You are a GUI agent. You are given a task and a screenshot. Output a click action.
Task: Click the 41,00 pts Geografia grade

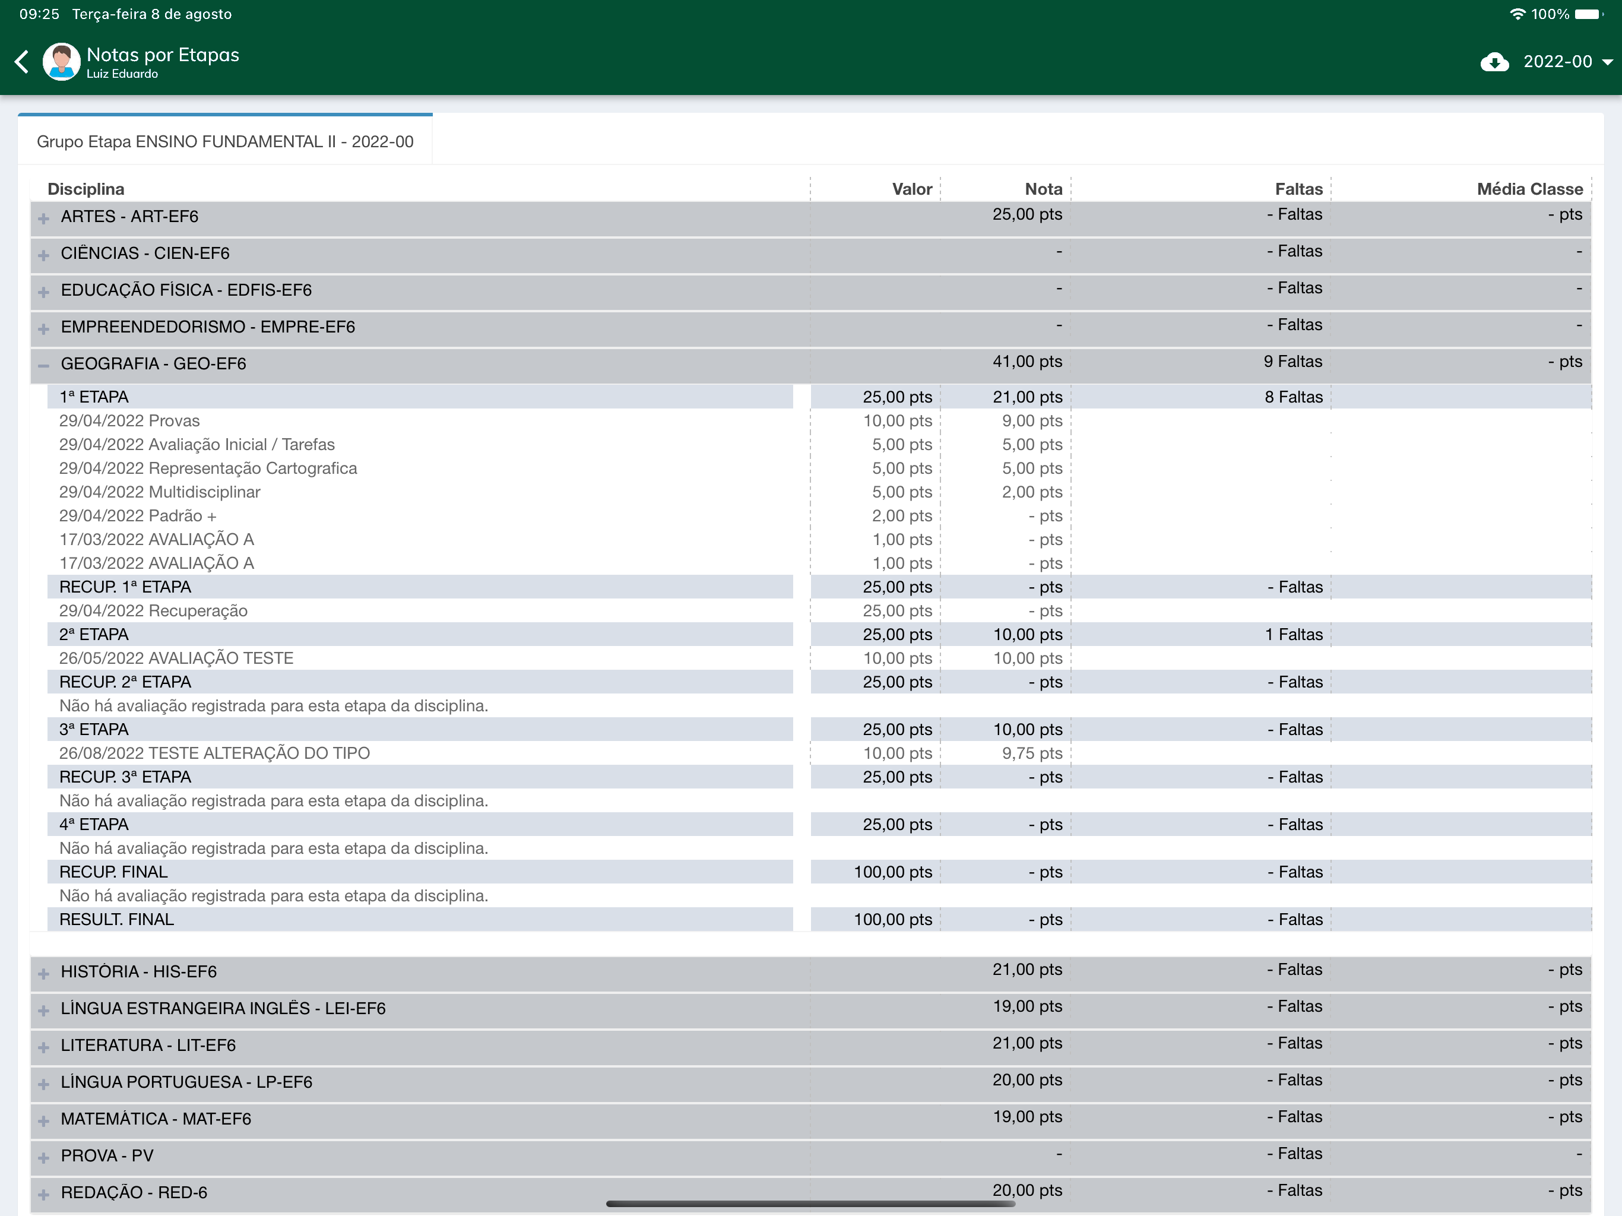click(x=1027, y=362)
